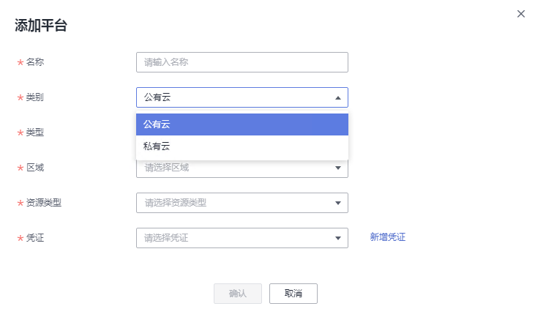
Task: Cancel with the 取消 button
Action: [293, 294]
